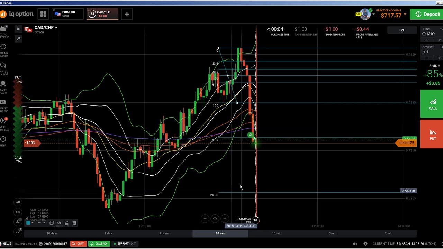Toggle drawing visibility with the eye icon
The image size is (443, 249).
coord(59,223)
